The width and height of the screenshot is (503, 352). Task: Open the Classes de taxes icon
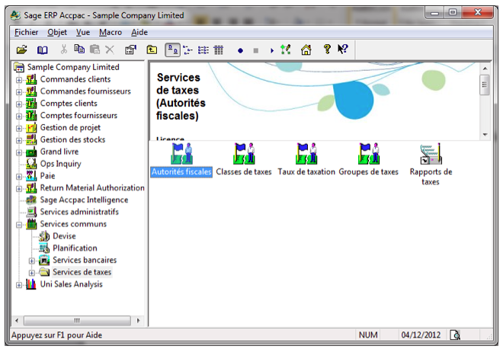(244, 160)
